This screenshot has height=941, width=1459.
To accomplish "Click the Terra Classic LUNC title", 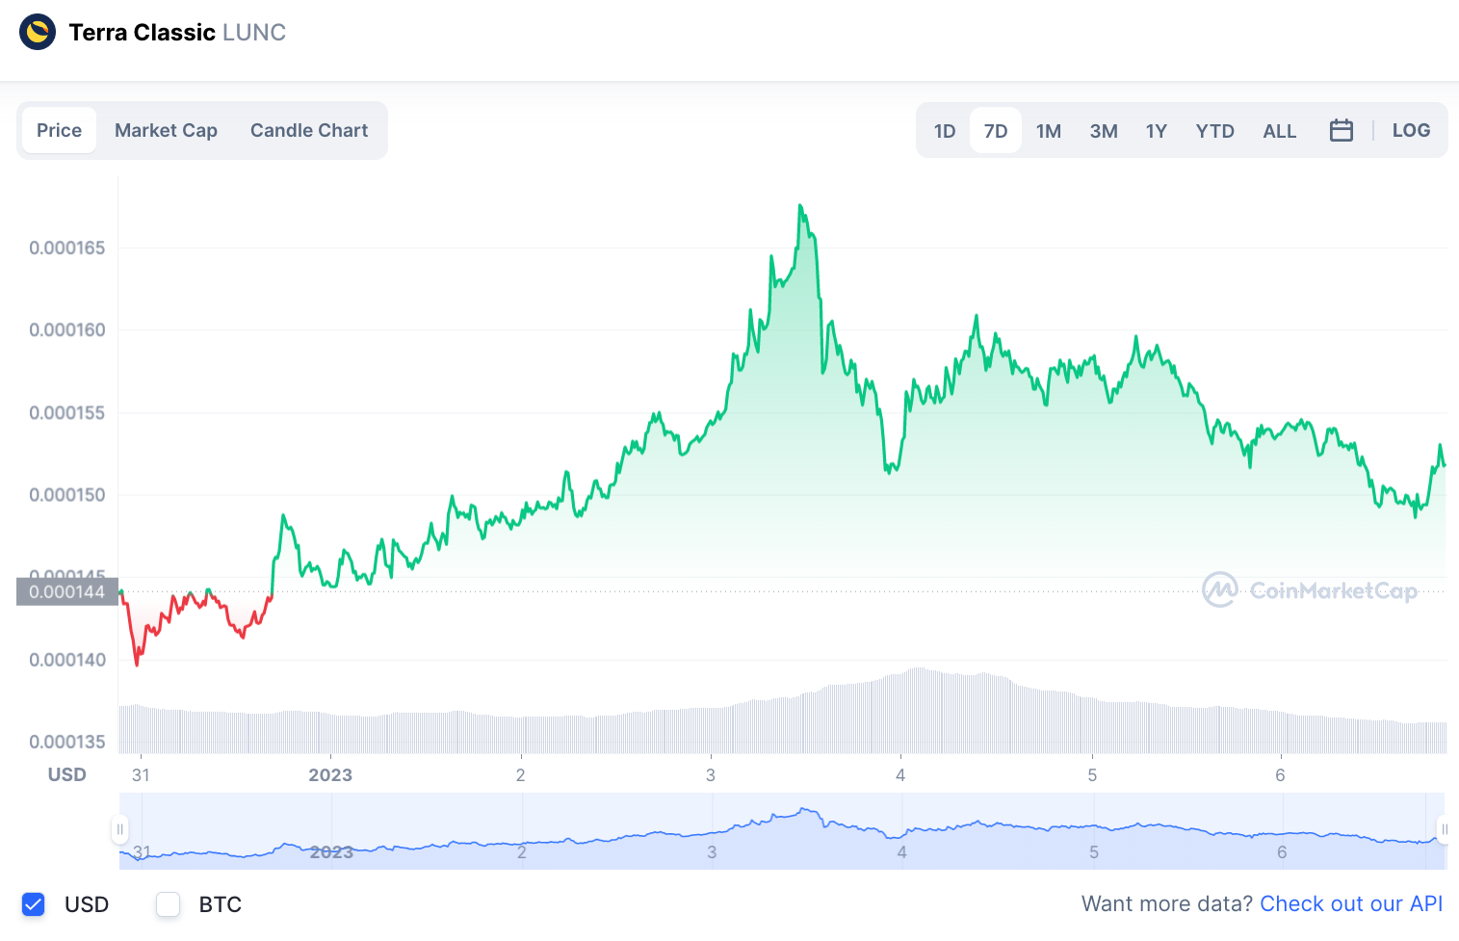I will pos(177,32).
